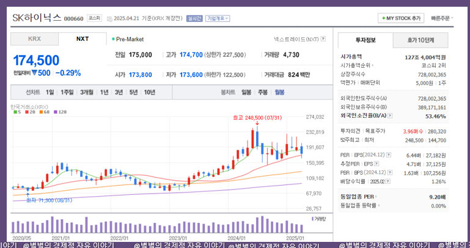Screen dimensions: 470x248
Task: Switch candle chart to 주봉
Action: click(263, 92)
